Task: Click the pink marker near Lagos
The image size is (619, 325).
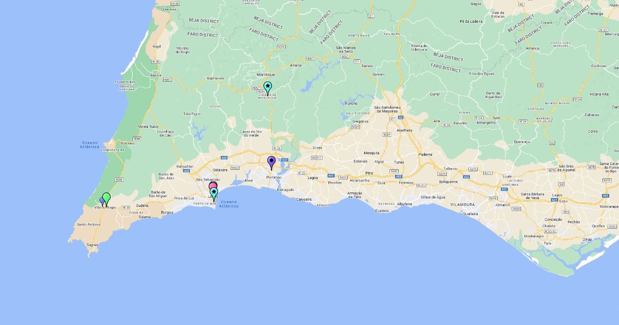Action: (x=212, y=186)
